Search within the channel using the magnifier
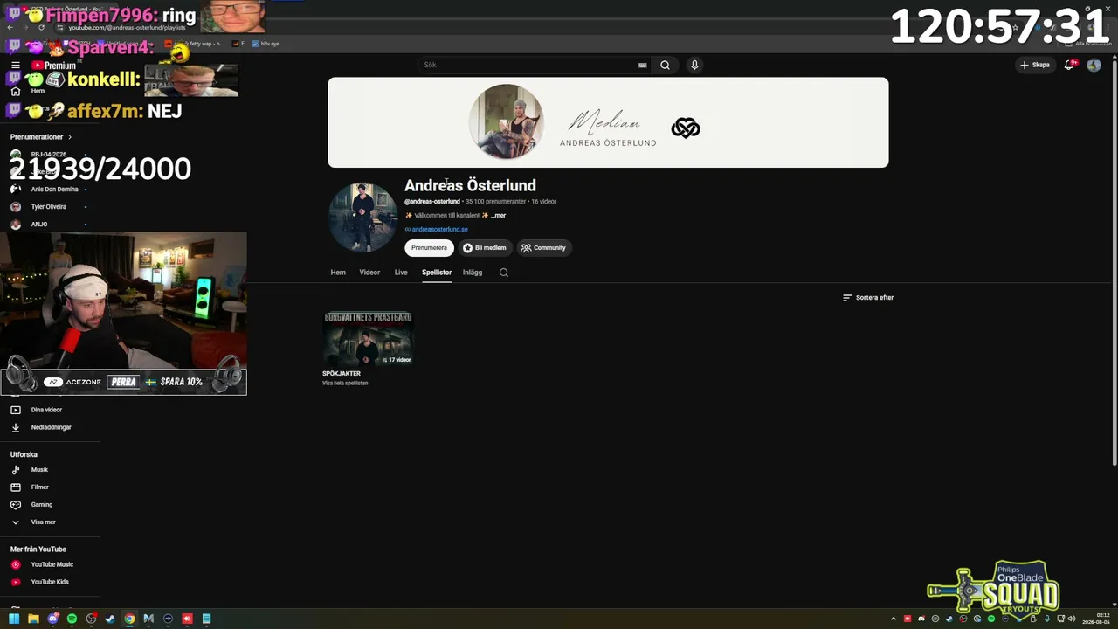This screenshot has width=1118, height=629. click(503, 273)
